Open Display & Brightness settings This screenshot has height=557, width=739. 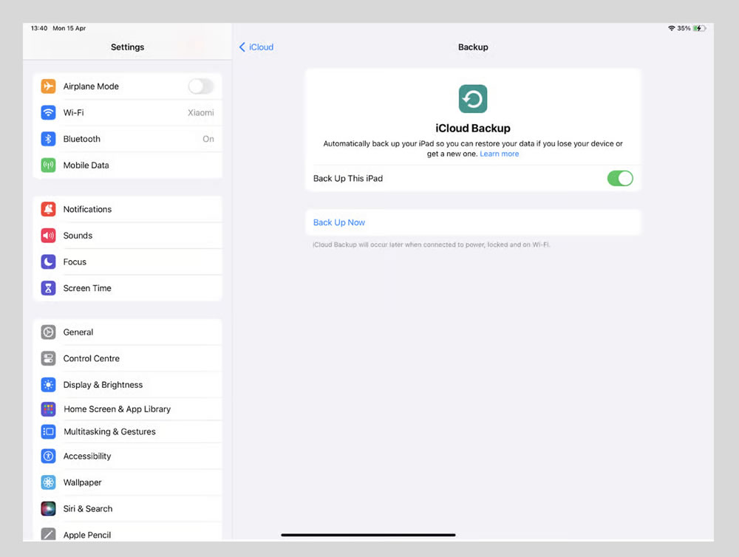coord(127,385)
